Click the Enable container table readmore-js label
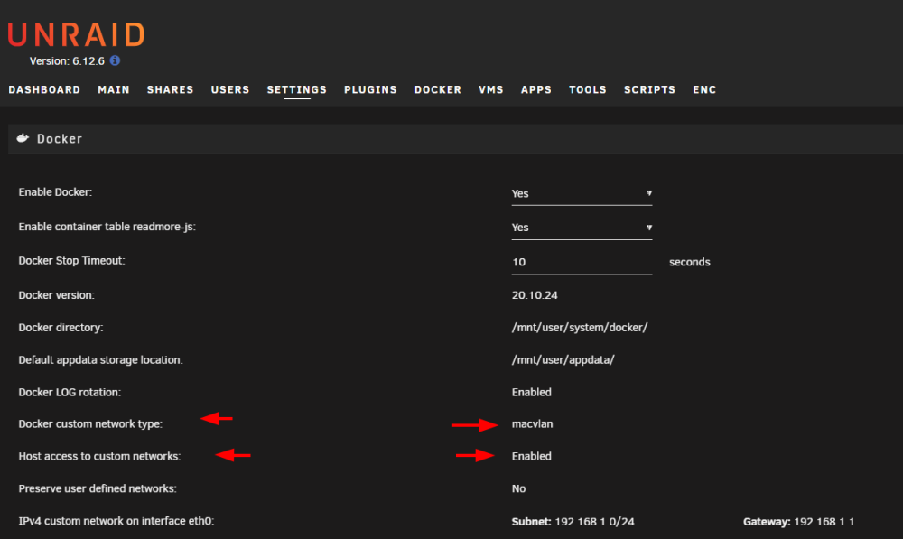903x539 pixels. coord(107,227)
